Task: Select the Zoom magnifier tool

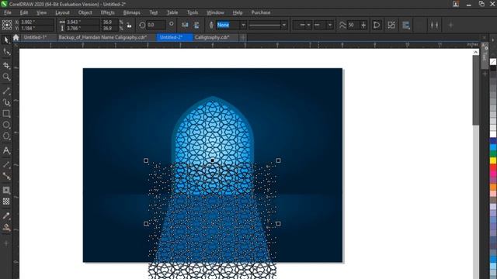Action: (6, 77)
